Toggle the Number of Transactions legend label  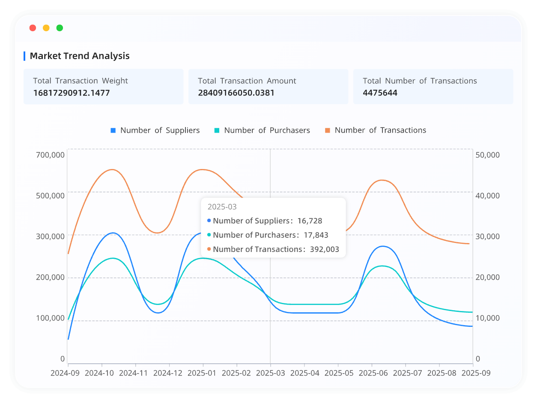pos(380,130)
